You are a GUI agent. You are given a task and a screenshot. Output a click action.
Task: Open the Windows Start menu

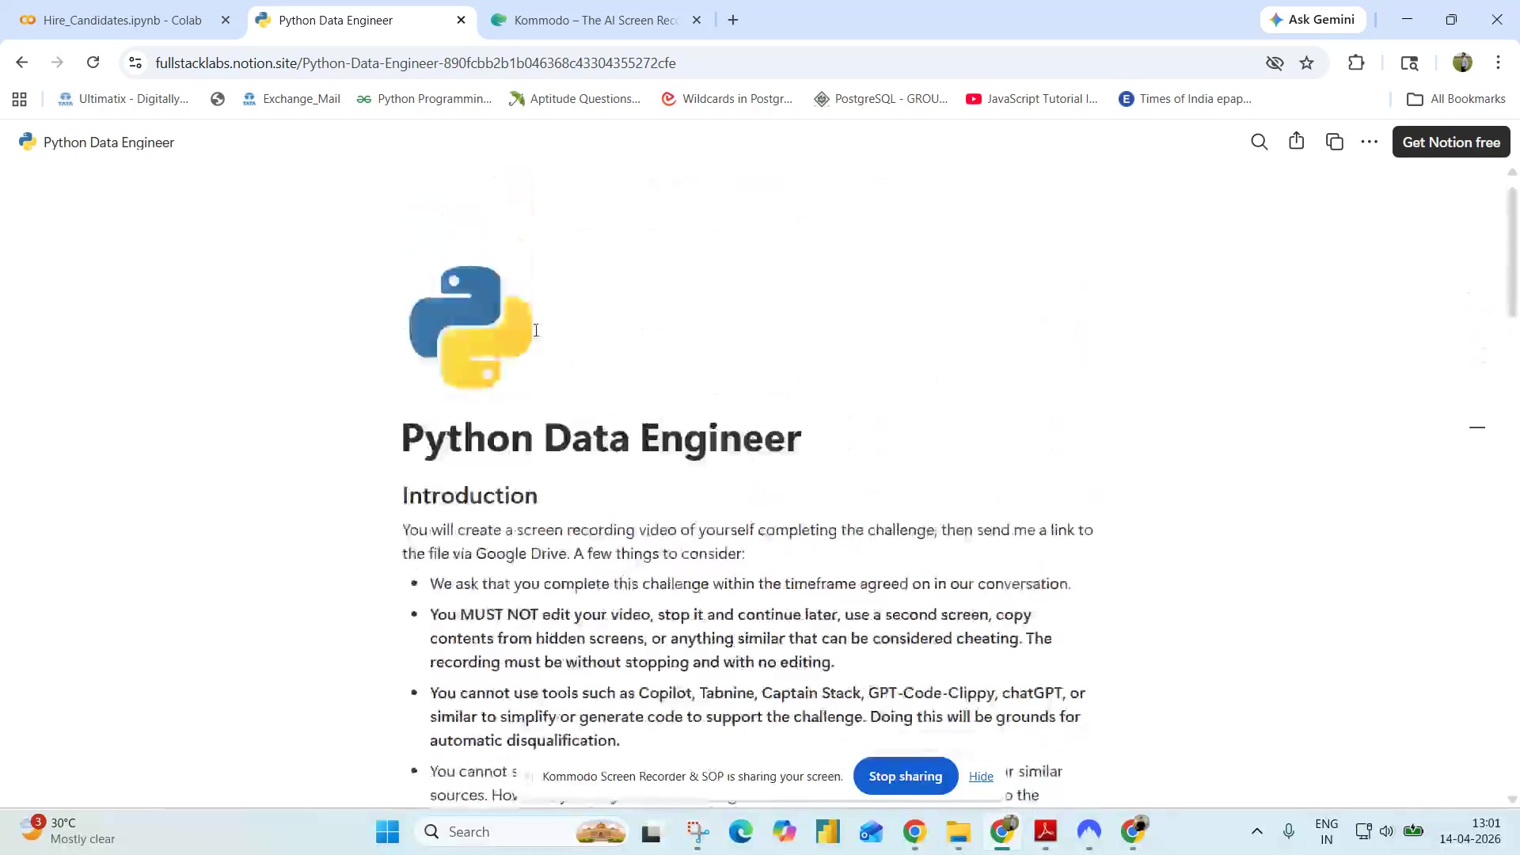point(387,832)
